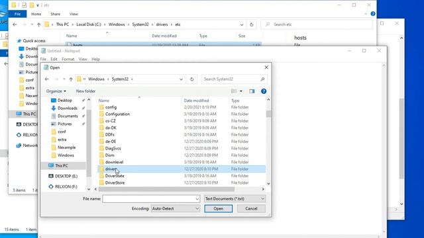The image size is (424, 238).
Task: Select RELXION (F:) drive in the dialog sidebar
Action: (66, 186)
